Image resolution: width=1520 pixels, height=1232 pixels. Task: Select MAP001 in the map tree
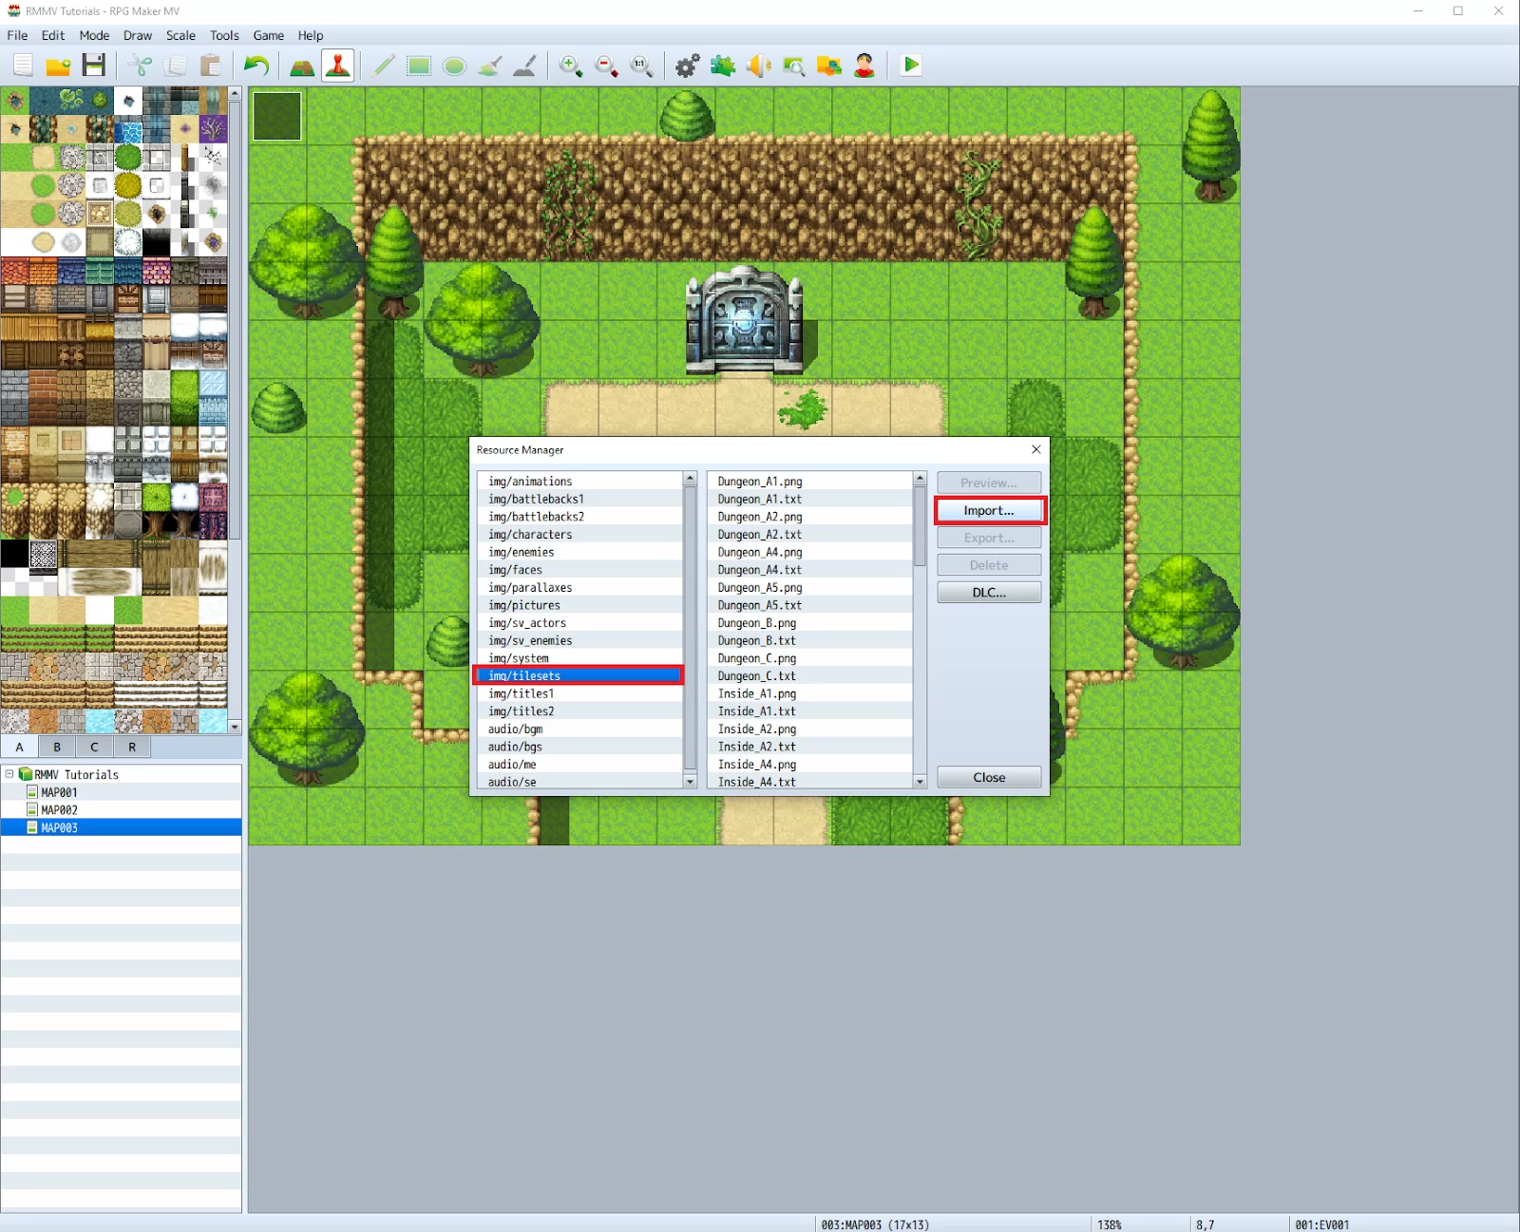coord(59,792)
